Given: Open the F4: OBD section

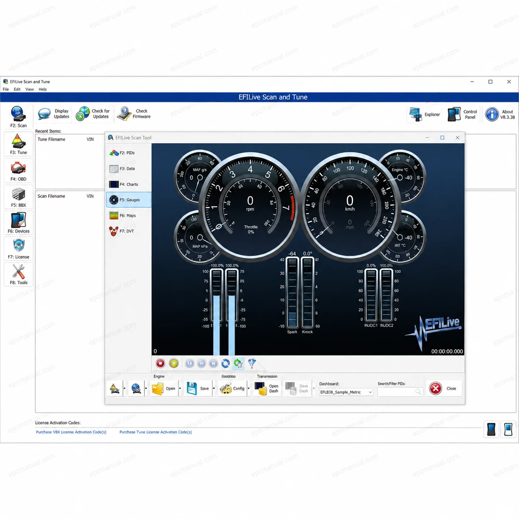Looking at the screenshot, I should [x=18, y=171].
